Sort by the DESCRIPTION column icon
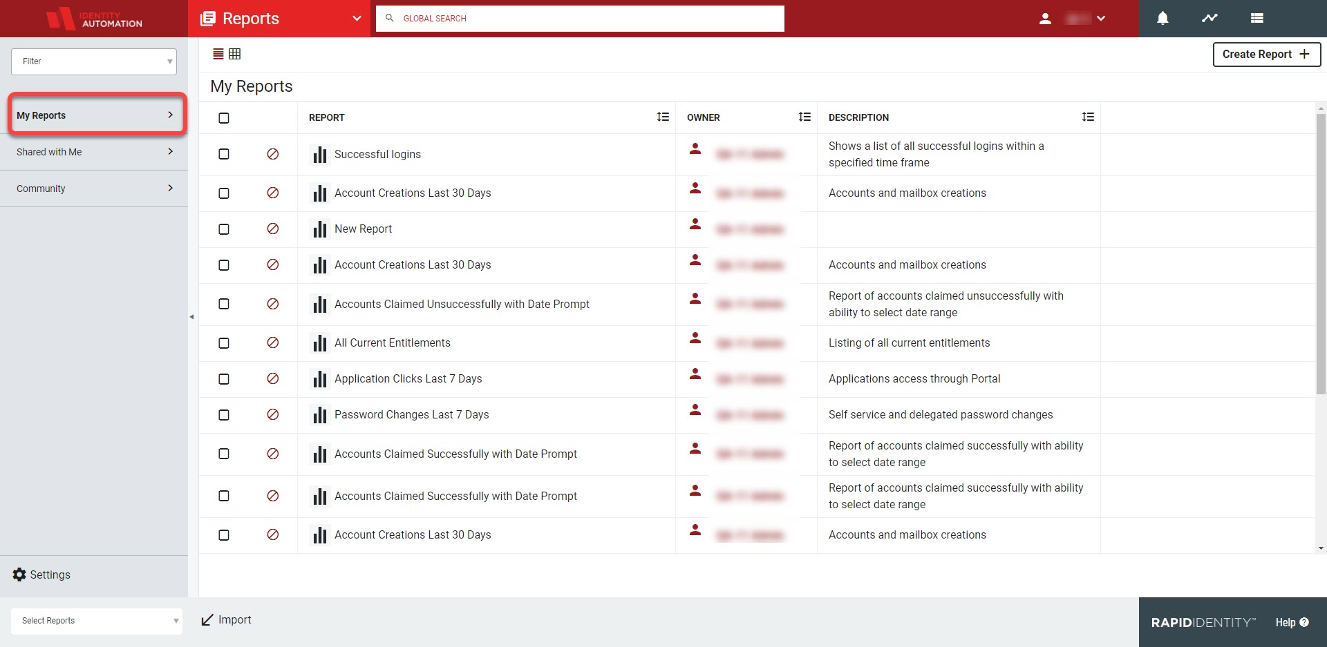Image resolution: width=1327 pixels, height=647 pixels. [x=1088, y=117]
